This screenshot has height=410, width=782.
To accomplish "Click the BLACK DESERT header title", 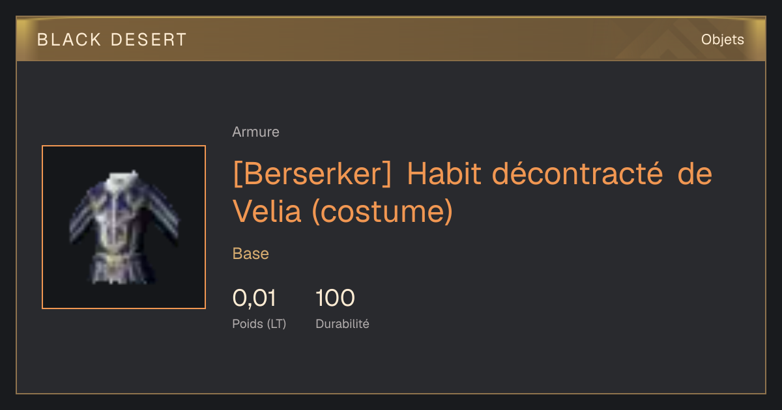I will click(112, 40).
